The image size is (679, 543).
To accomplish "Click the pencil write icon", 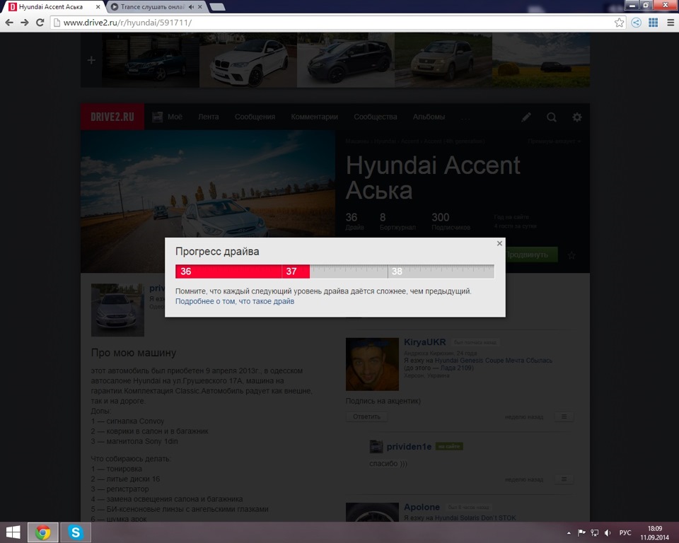I will click(526, 117).
